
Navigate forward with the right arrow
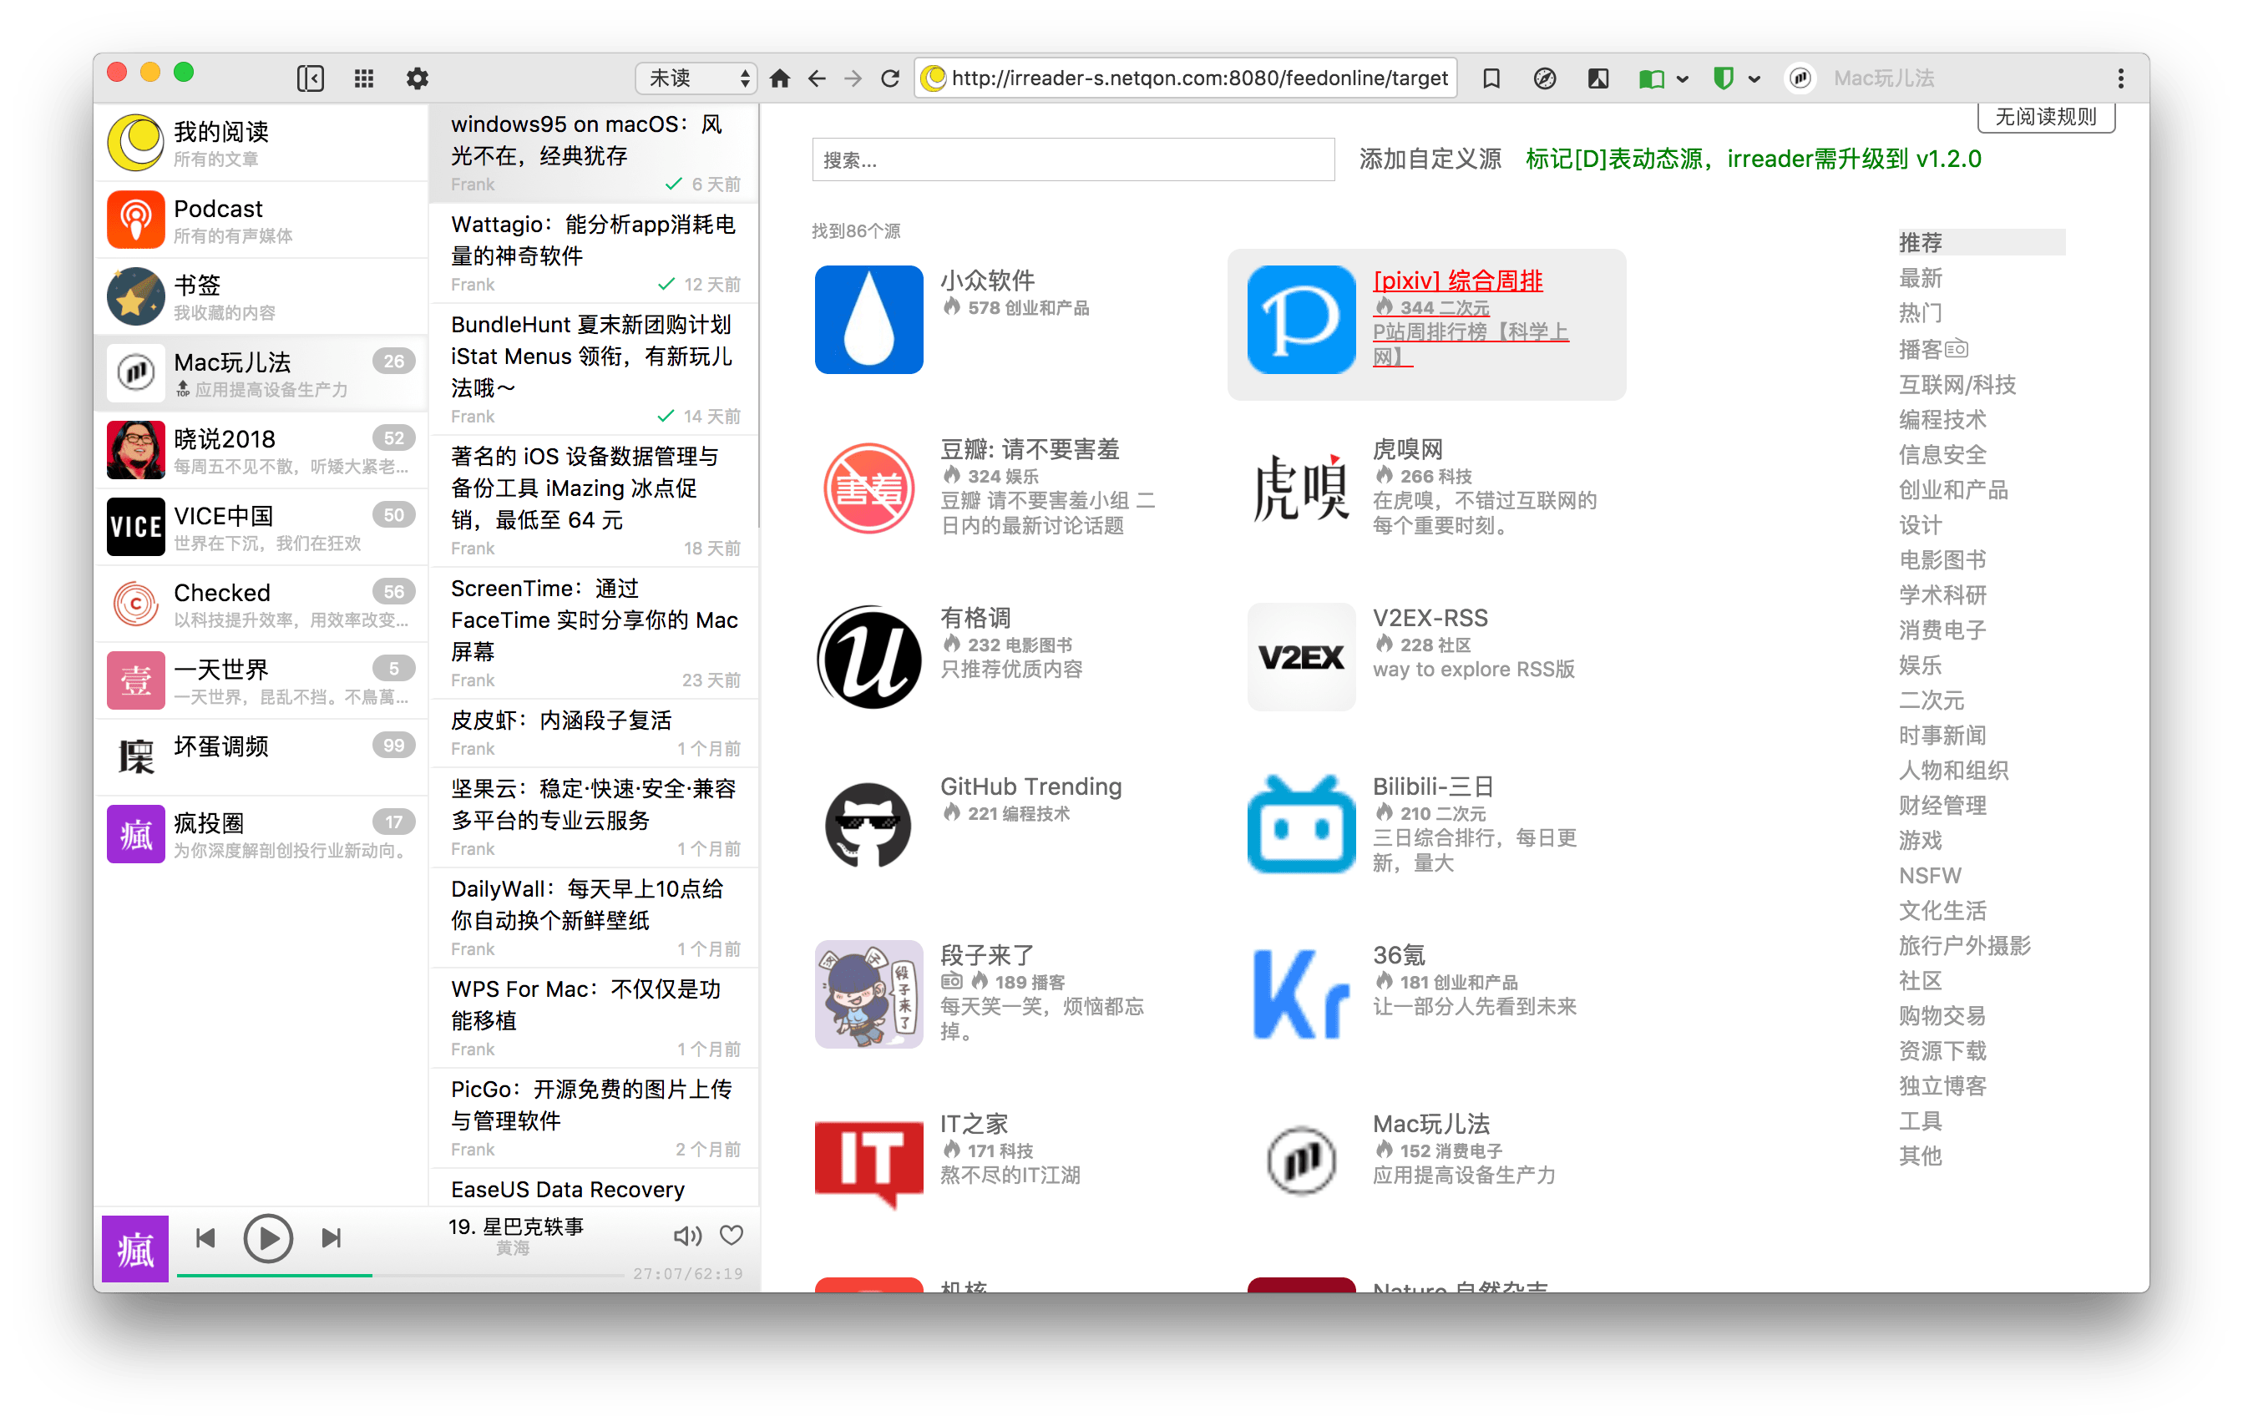[853, 78]
